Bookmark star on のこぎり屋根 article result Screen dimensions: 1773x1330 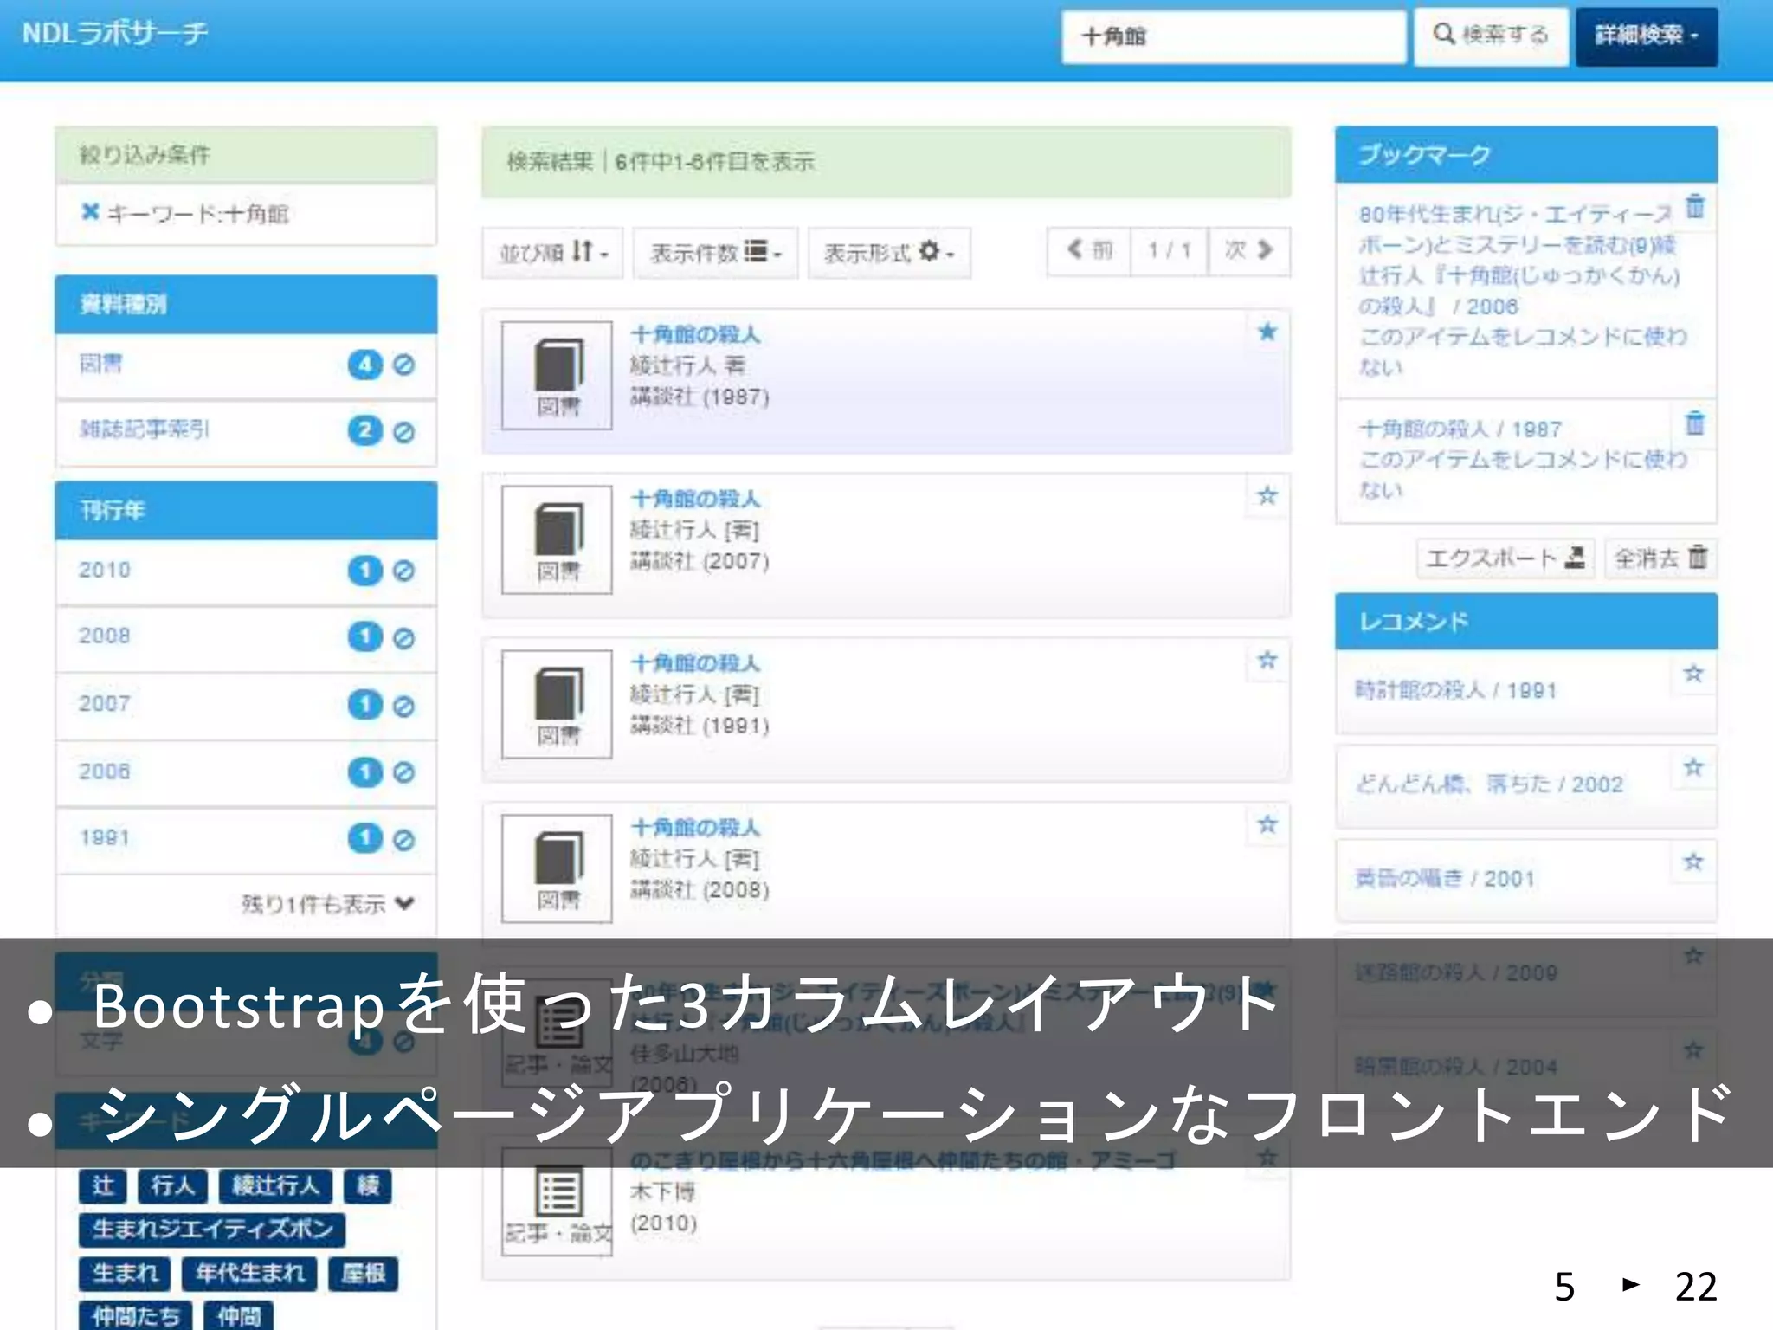(x=1267, y=1158)
